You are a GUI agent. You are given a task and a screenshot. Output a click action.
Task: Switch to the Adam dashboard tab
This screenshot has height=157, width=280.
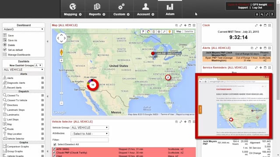click(x=170, y=9)
